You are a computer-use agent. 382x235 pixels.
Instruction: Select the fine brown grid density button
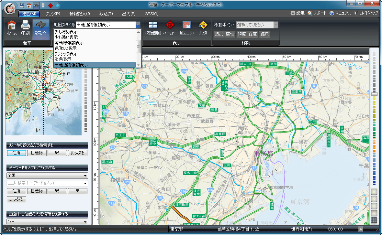coord(374,213)
